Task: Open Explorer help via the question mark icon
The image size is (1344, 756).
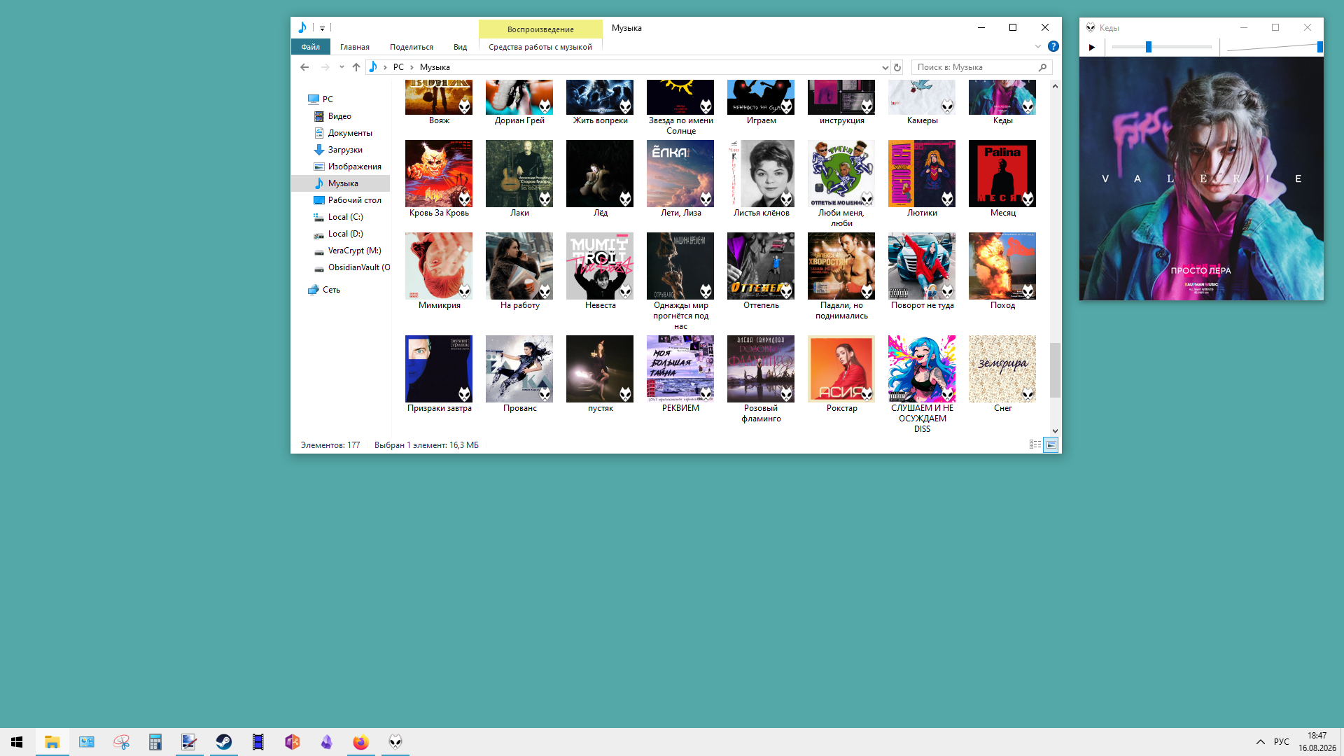Action: point(1053,47)
